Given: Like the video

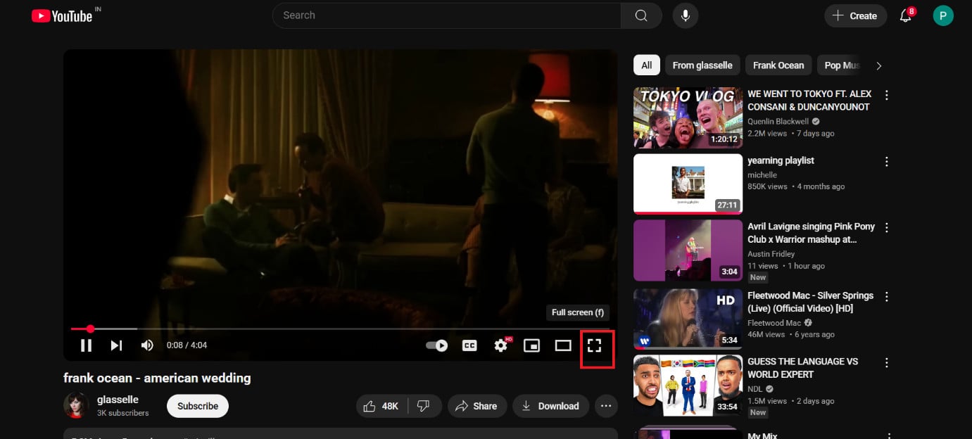Looking at the screenshot, I should tap(381, 406).
